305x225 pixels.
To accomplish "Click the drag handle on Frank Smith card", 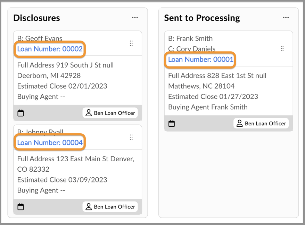I will tap(282, 48).
